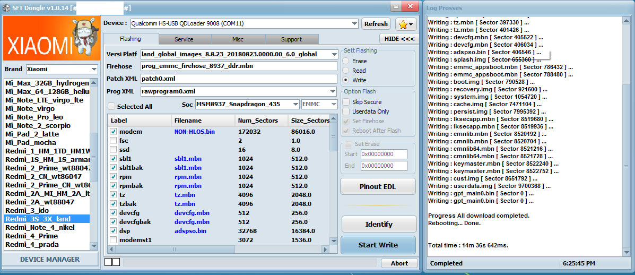635x275 pixels.
Task: Open the Device COM port dropdown
Action: tap(355, 23)
